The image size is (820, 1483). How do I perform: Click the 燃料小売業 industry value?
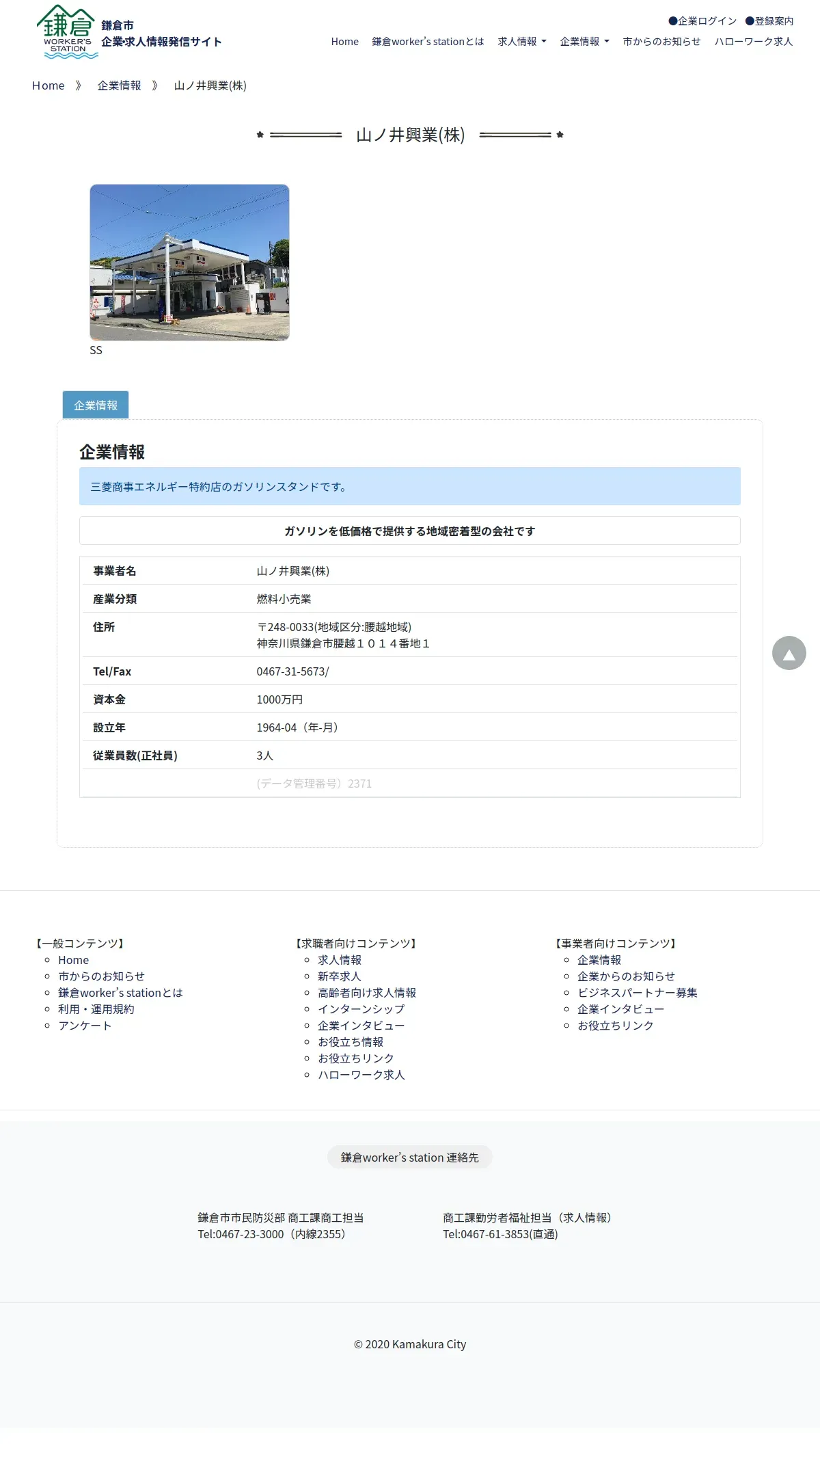pyautogui.click(x=284, y=599)
